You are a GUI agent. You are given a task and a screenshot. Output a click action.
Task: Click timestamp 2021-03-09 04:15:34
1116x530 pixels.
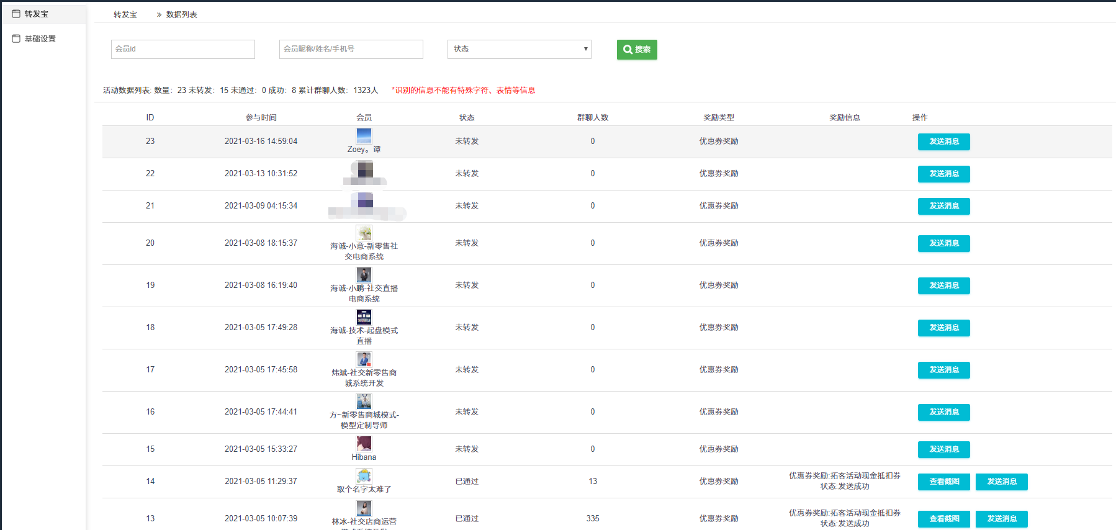pos(261,206)
